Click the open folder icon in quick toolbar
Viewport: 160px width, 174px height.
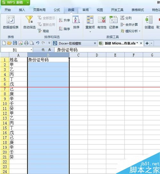pyautogui.click(x=9, y=43)
